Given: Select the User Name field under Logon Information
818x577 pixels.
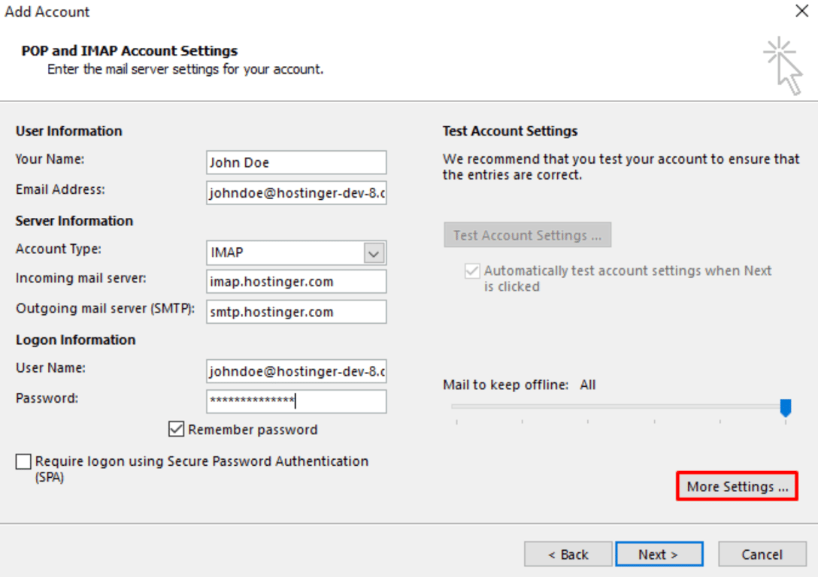Looking at the screenshot, I should click(295, 371).
